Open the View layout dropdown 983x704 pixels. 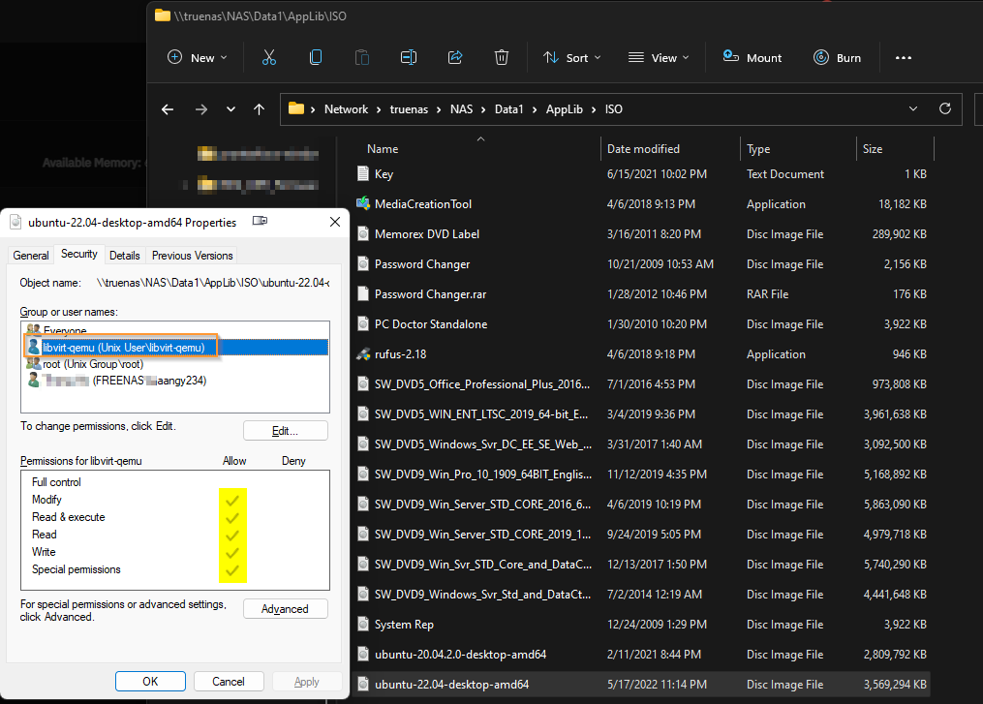(x=659, y=58)
